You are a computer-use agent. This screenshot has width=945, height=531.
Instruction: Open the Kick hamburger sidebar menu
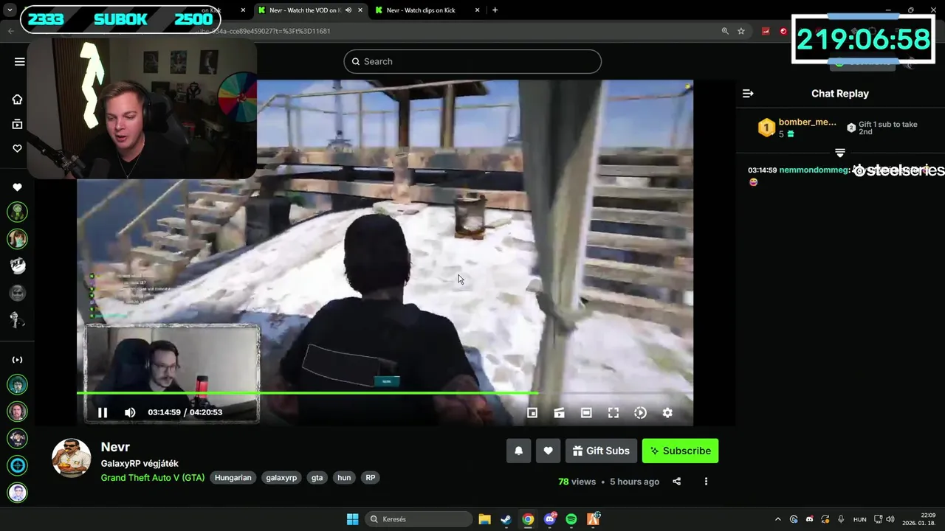coord(20,61)
